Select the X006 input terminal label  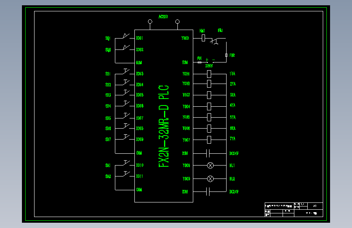click(x=140, y=106)
